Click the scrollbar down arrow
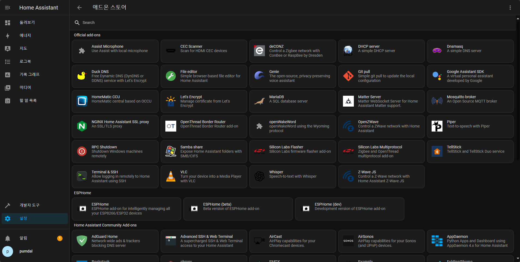The image size is (520, 262). coord(518,258)
